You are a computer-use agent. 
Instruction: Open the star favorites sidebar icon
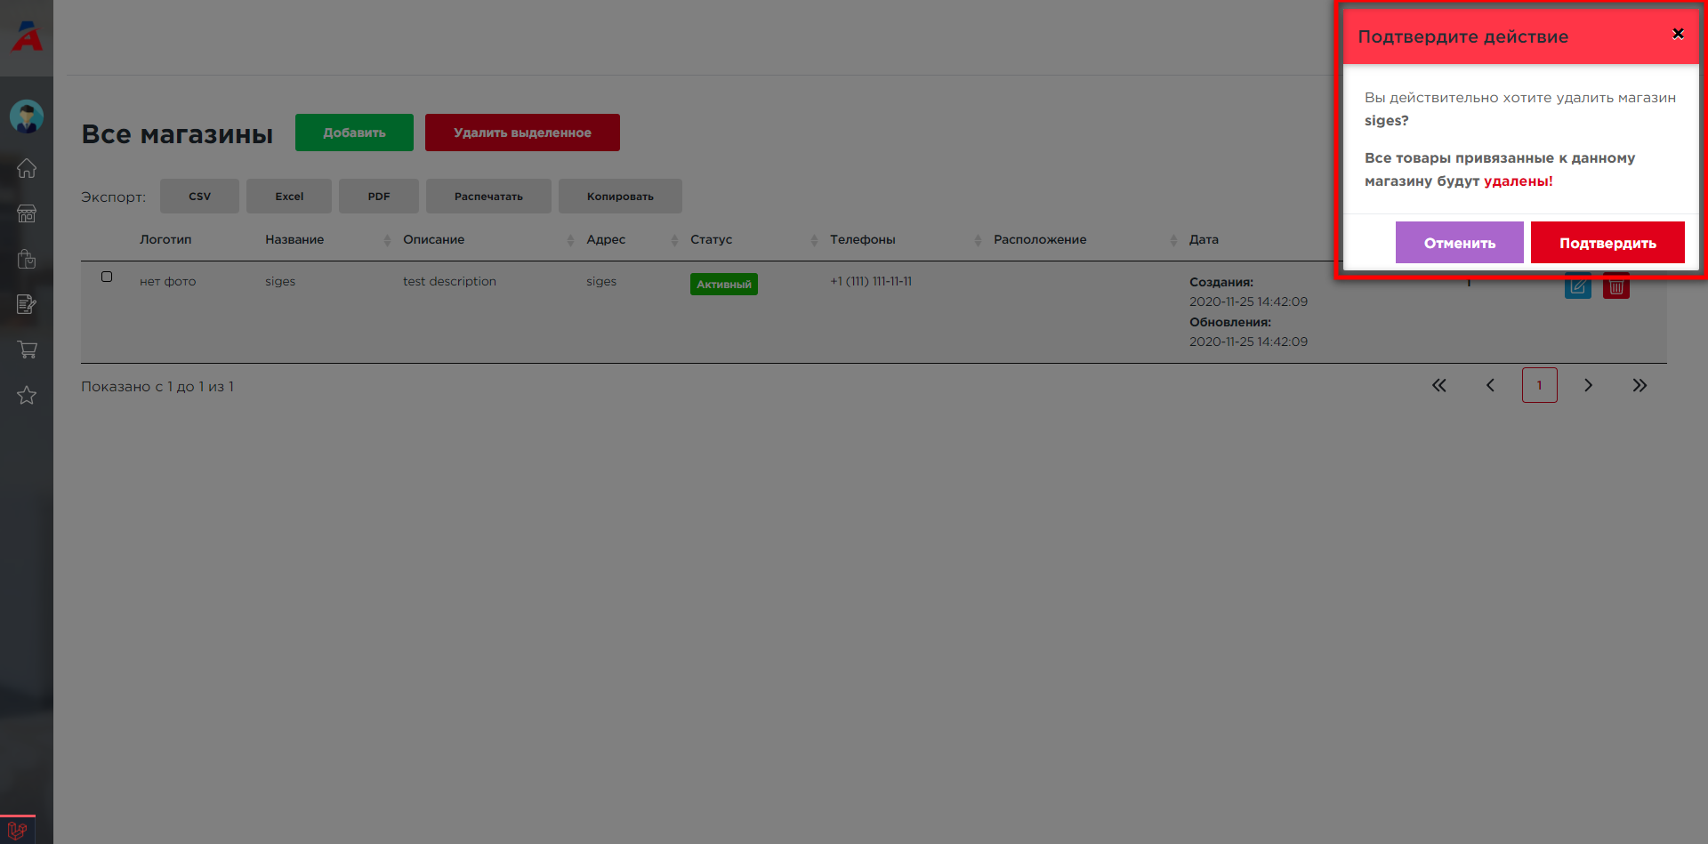tap(27, 395)
